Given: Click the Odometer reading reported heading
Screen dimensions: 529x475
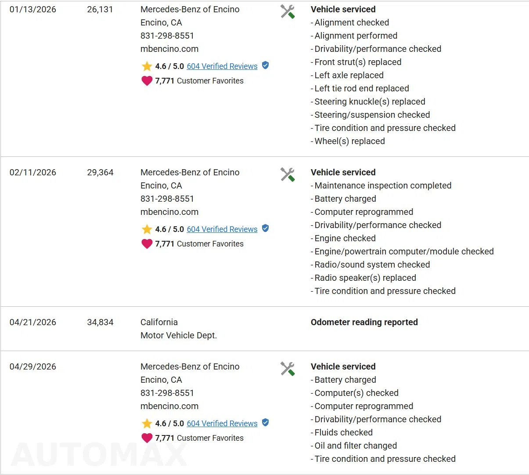Looking at the screenshot, I should point(364,322).
